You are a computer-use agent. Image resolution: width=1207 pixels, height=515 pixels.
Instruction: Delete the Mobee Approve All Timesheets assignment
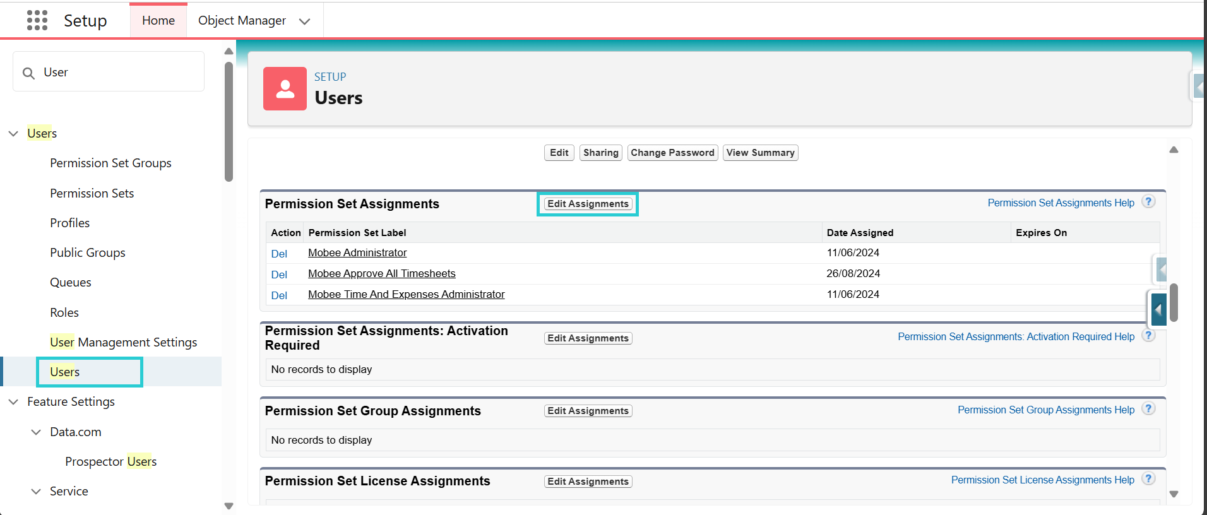coord(279,275)
